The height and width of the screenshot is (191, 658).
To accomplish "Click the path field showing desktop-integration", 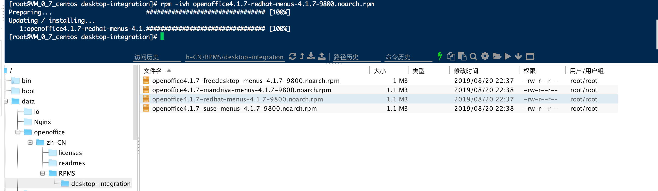I will 235,57.
